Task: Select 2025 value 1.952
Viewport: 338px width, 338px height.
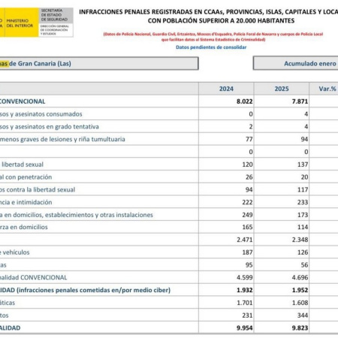Action: coord(300,290)
